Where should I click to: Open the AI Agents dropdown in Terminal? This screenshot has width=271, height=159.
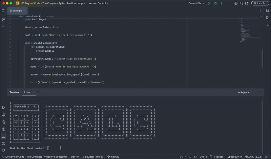(245, 92)
